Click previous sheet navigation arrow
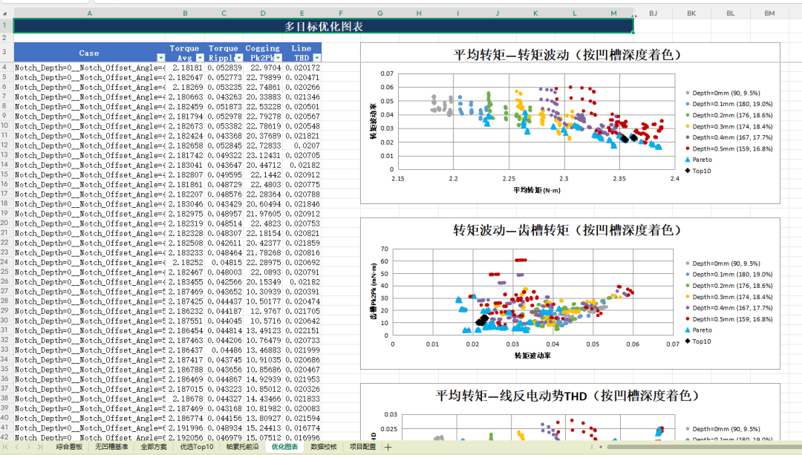The height and width of the screenshot is (455, 802). [17, 447]
